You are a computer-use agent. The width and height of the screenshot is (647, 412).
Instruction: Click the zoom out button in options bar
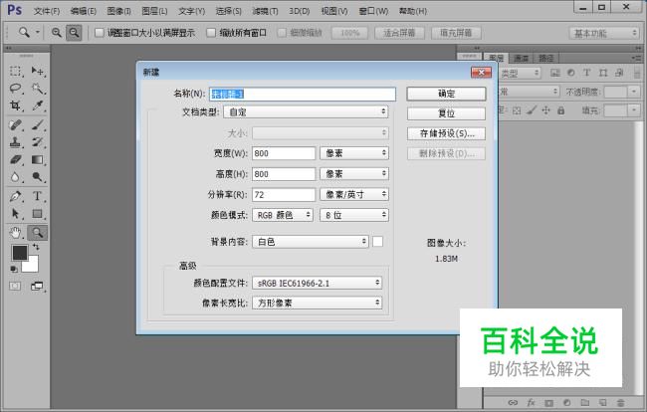(74, 33)
